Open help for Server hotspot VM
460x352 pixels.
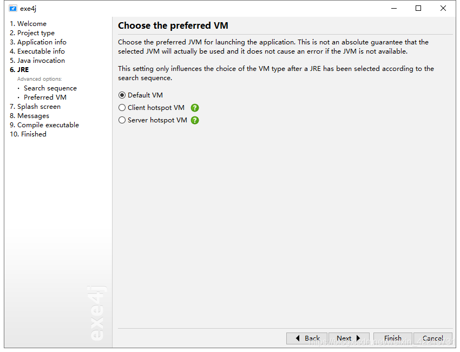coord(195,120)
